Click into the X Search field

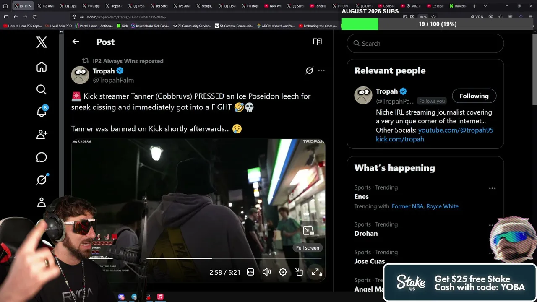point(425,43)
